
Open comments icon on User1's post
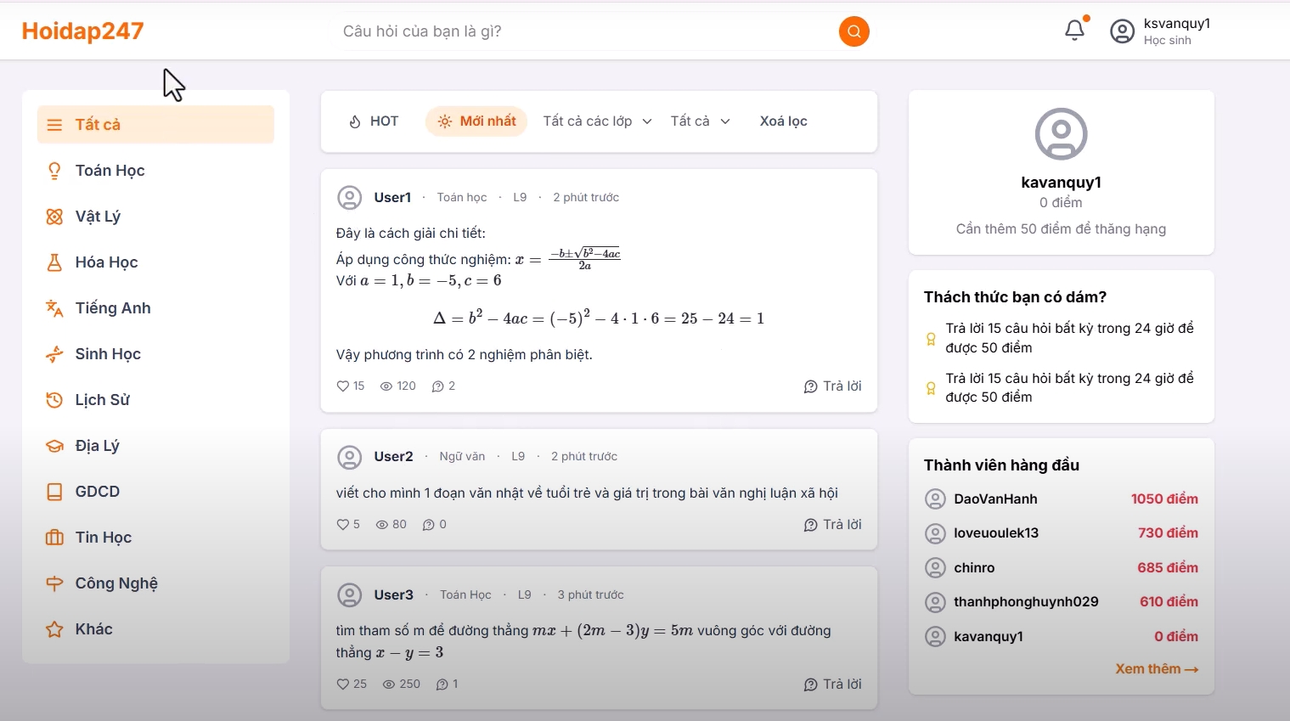pos(438,386)
